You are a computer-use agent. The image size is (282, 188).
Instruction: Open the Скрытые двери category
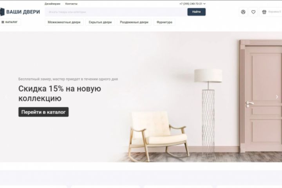pos(100,22)
